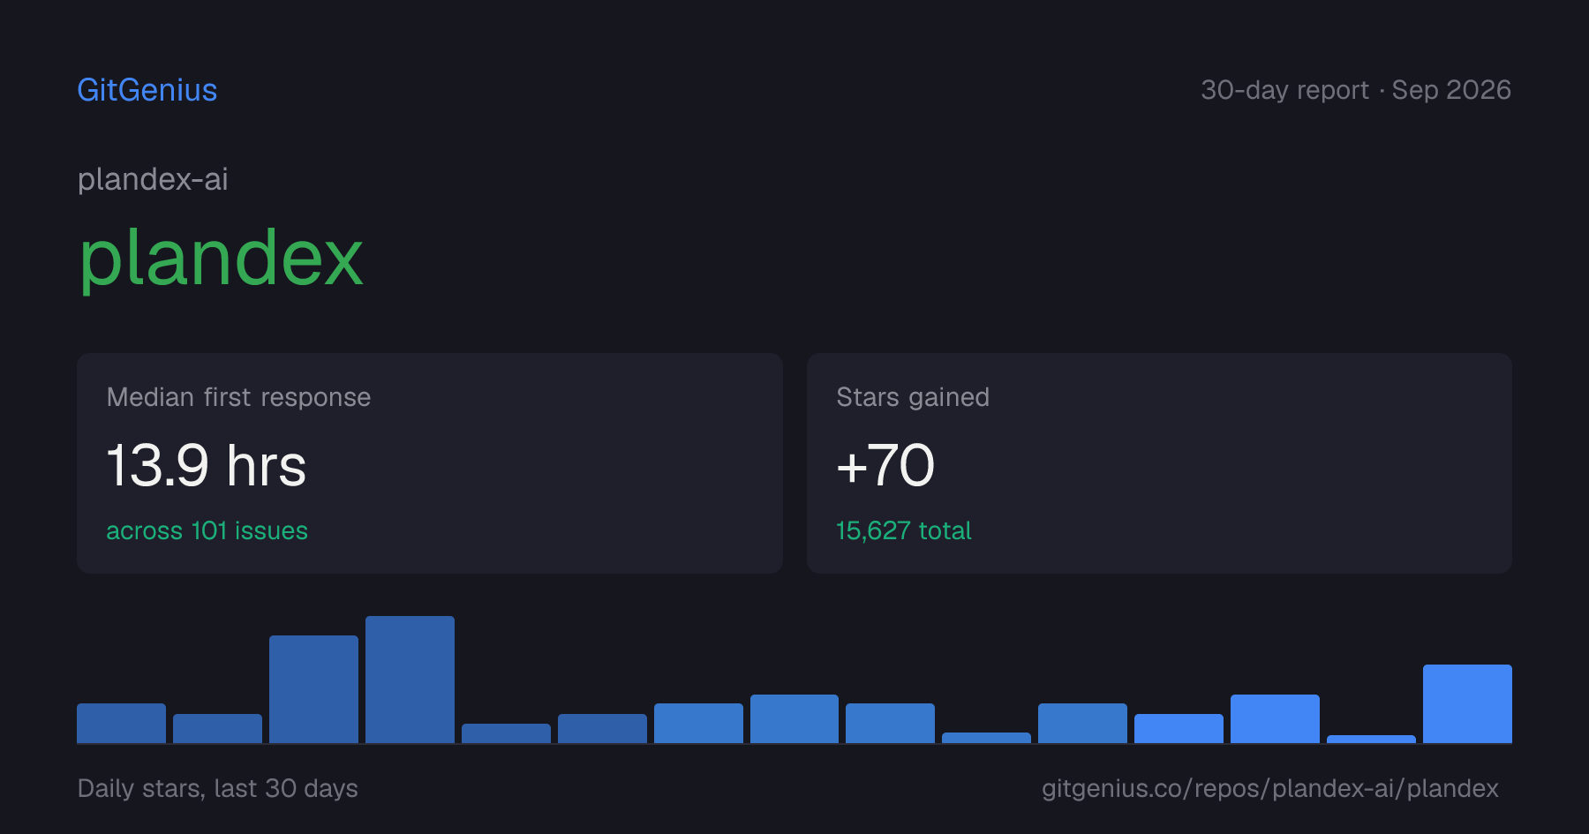Select the shortest bar near chart's right end
The width and height of the screenshot is (1589, 834).
click(x=1371, y=739)
